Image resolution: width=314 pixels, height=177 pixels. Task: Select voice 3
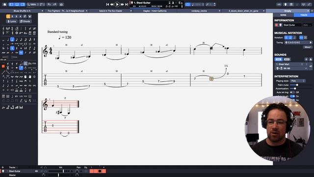tap(16, 16)
